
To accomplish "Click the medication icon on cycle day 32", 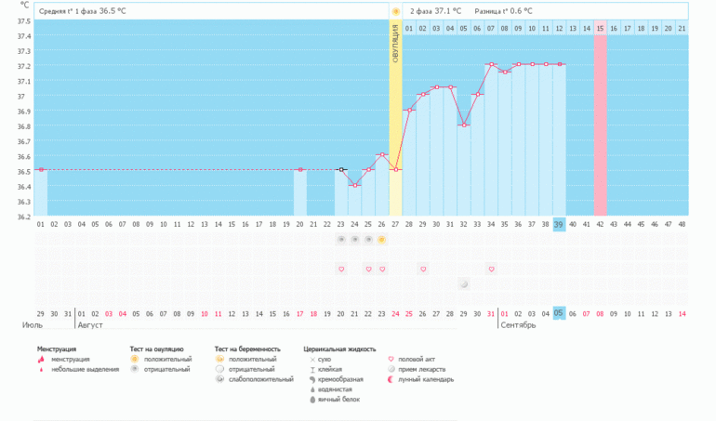I will point(464,283).
